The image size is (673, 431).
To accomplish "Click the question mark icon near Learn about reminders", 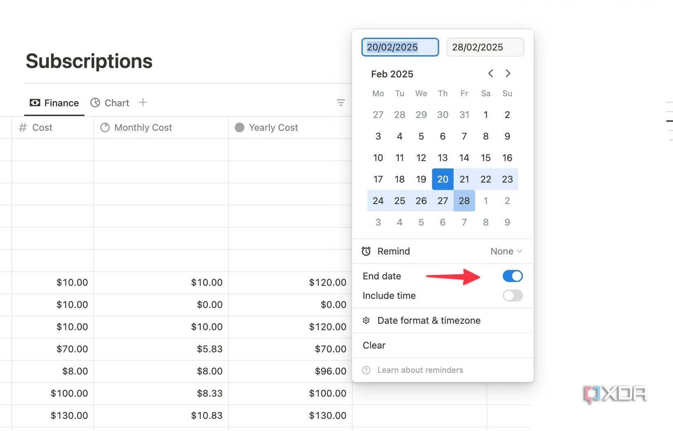I will (366, 370).
